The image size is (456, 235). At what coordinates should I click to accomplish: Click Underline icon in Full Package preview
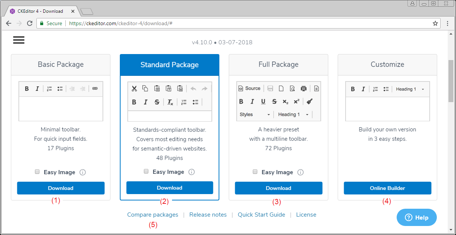tap(263, 101)
